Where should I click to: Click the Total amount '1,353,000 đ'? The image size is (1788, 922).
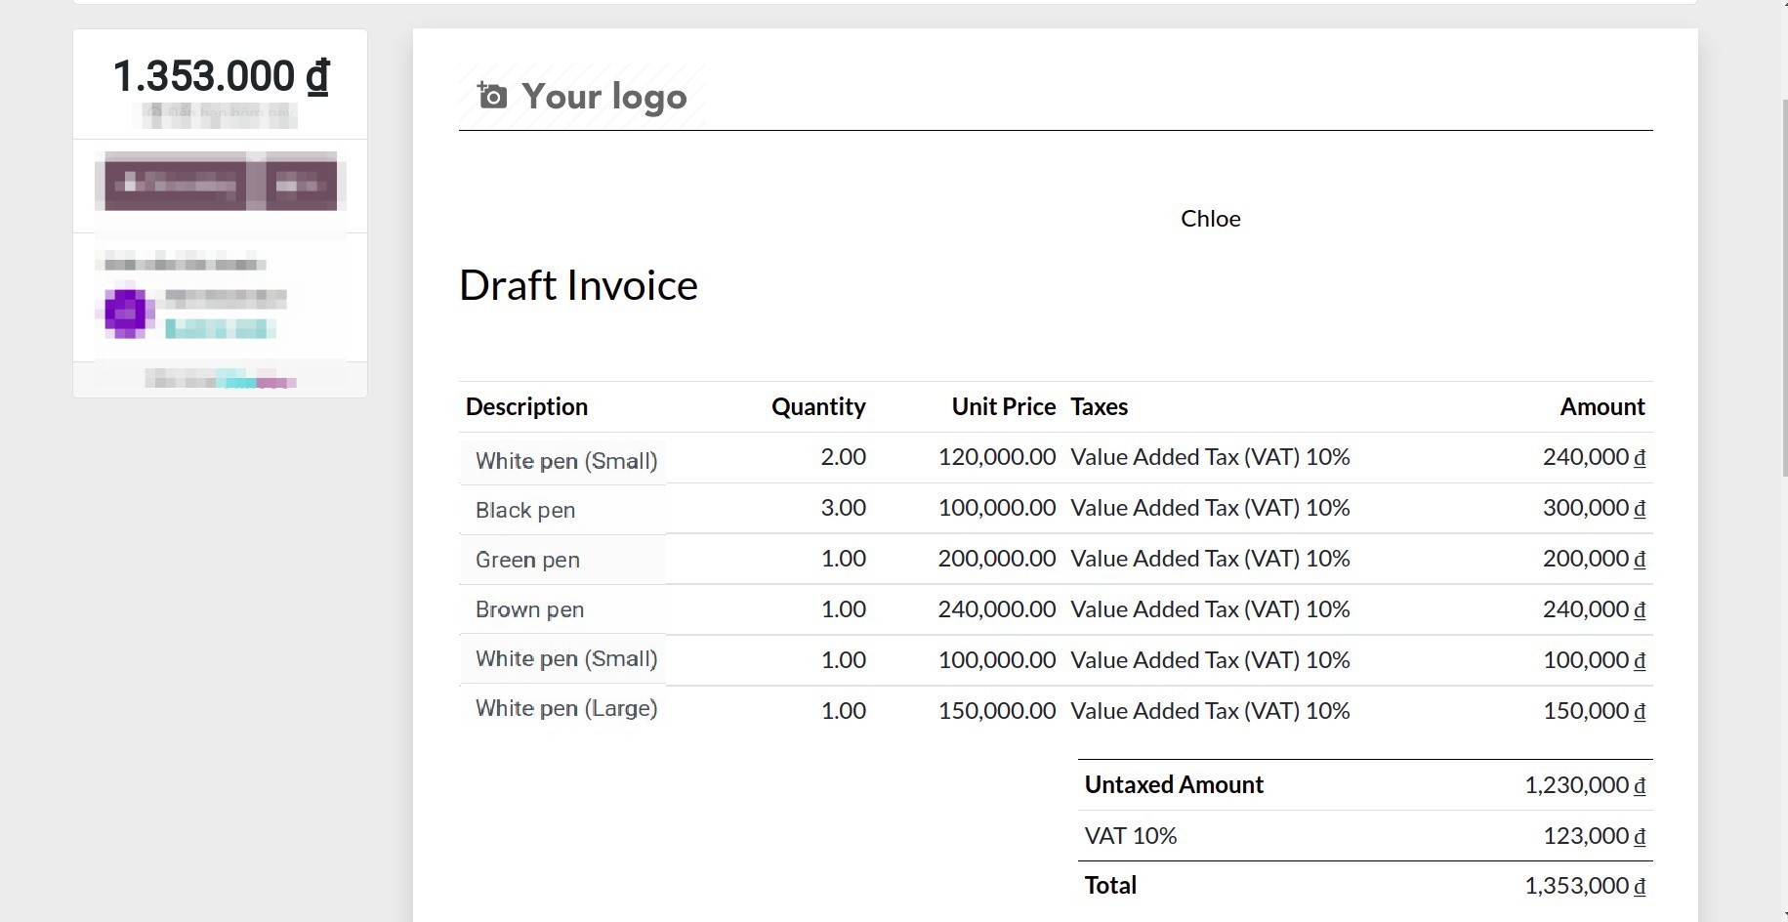(x=1583, y=885)
